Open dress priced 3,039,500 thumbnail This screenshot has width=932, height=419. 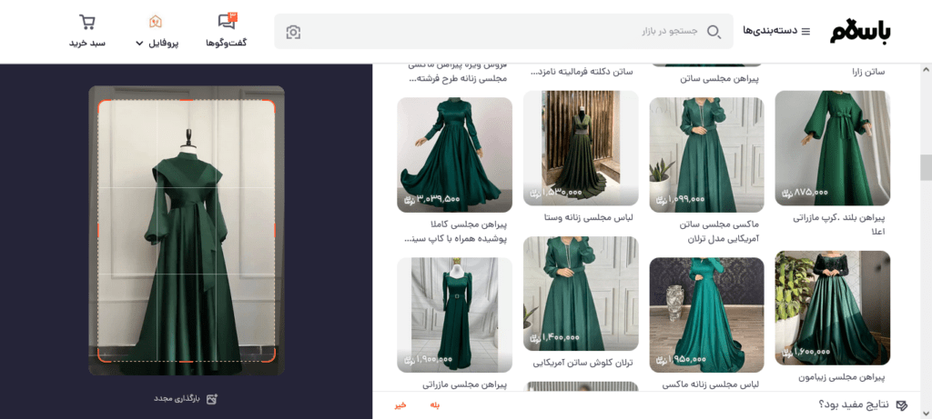click(454, 155)
